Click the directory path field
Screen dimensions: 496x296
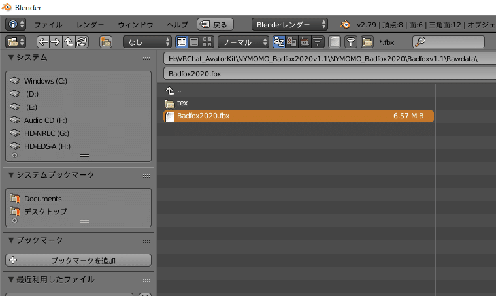329,59
